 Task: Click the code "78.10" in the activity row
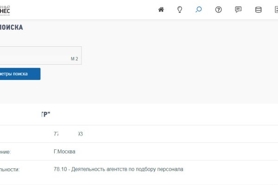point(60,169)
